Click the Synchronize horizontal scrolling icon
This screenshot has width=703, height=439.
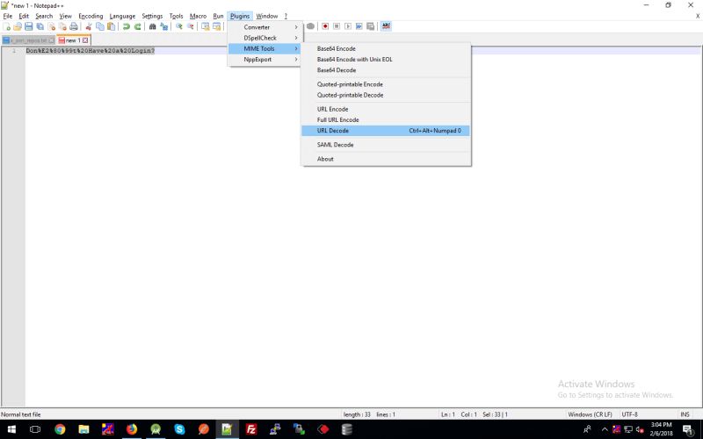click(216, 26)
